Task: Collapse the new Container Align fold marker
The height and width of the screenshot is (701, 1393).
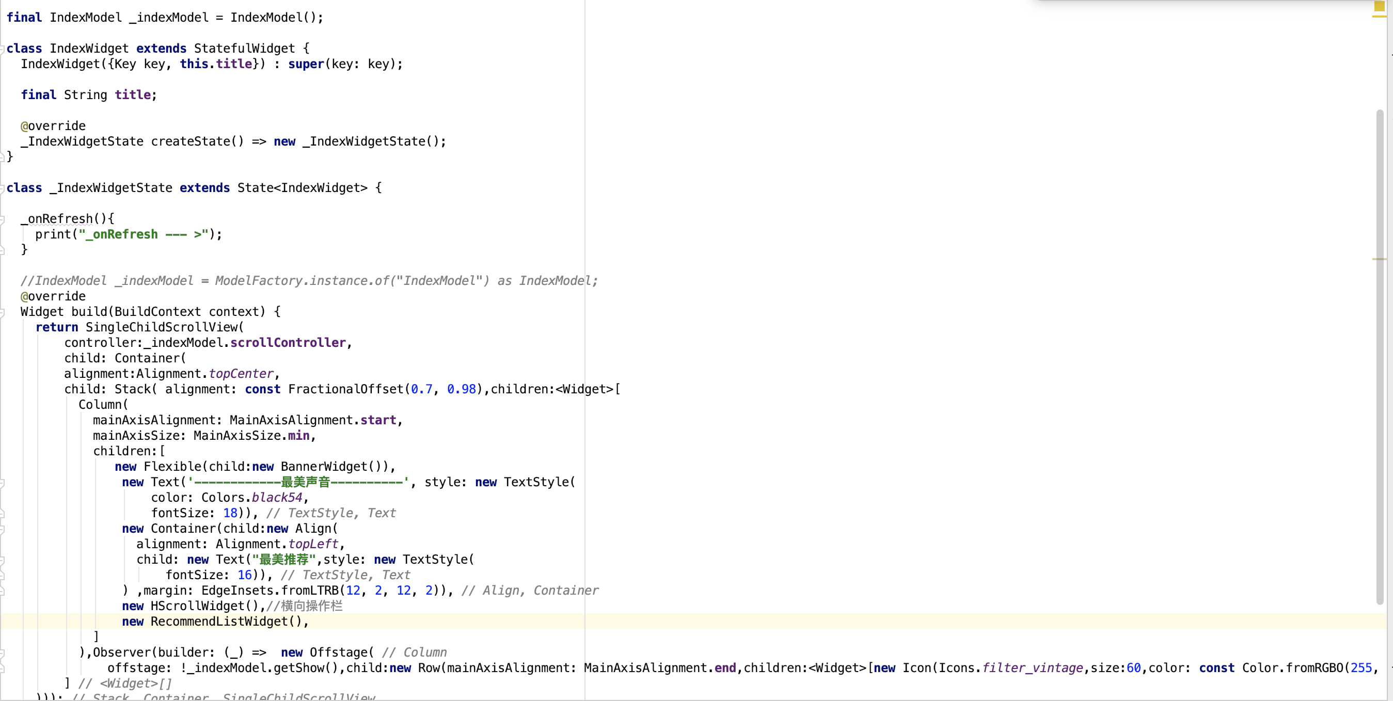Action: coord(2,529)
